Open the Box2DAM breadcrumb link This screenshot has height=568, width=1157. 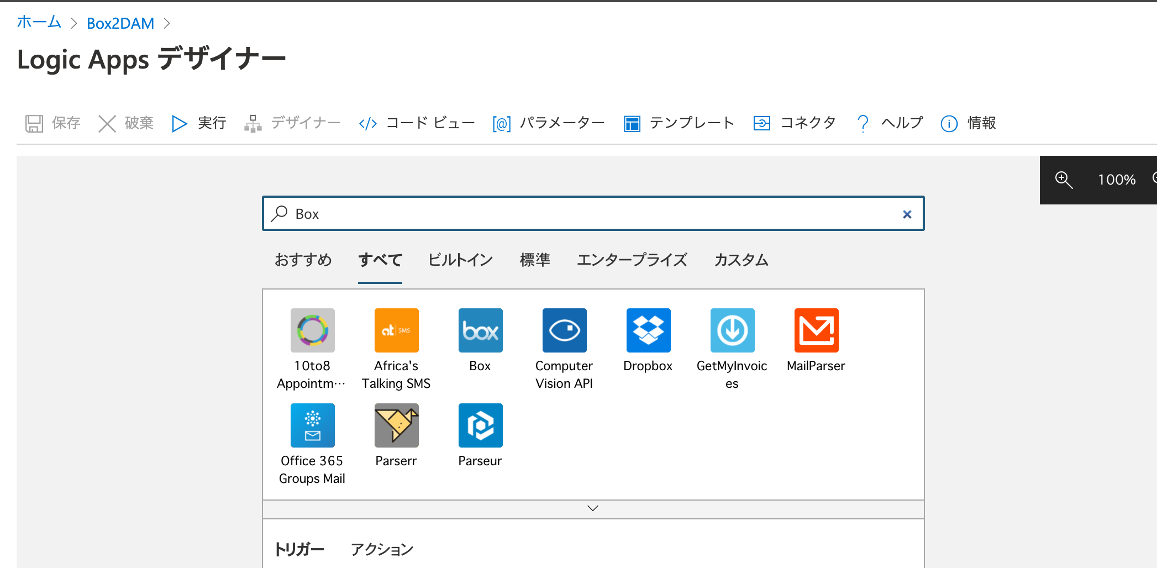click(x=120, y=23)
